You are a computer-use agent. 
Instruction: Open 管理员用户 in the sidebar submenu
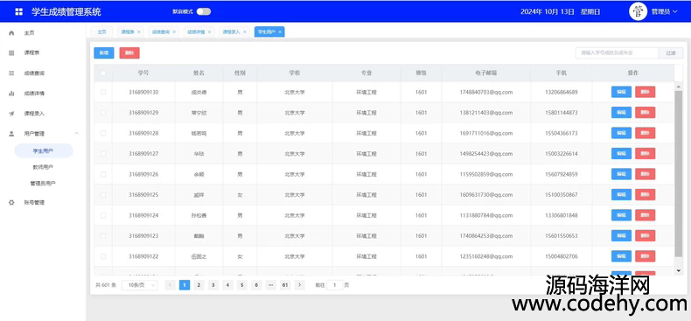(43, 184)
